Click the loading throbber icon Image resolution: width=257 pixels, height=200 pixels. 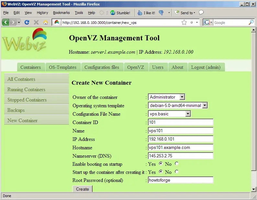tap(102, 13)
